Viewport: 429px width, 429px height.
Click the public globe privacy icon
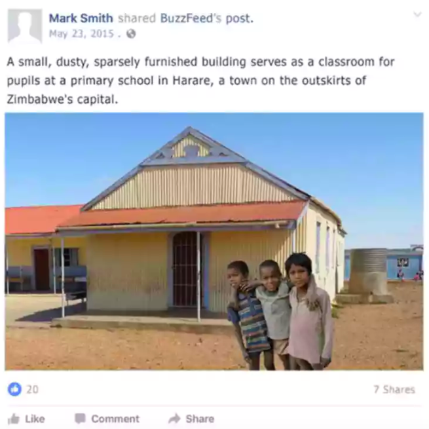pos(131,34)
